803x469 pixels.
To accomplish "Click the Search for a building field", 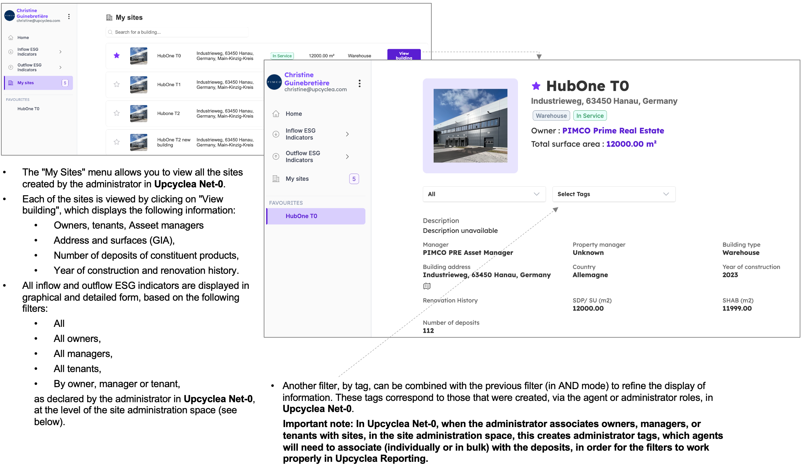I will click(x=177, y=32).
